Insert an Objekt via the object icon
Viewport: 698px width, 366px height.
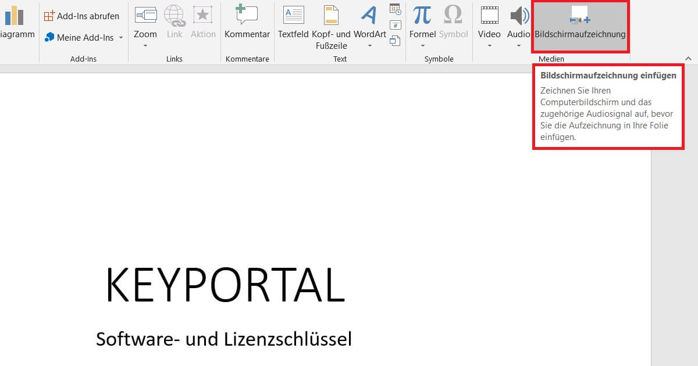[396, 41]
